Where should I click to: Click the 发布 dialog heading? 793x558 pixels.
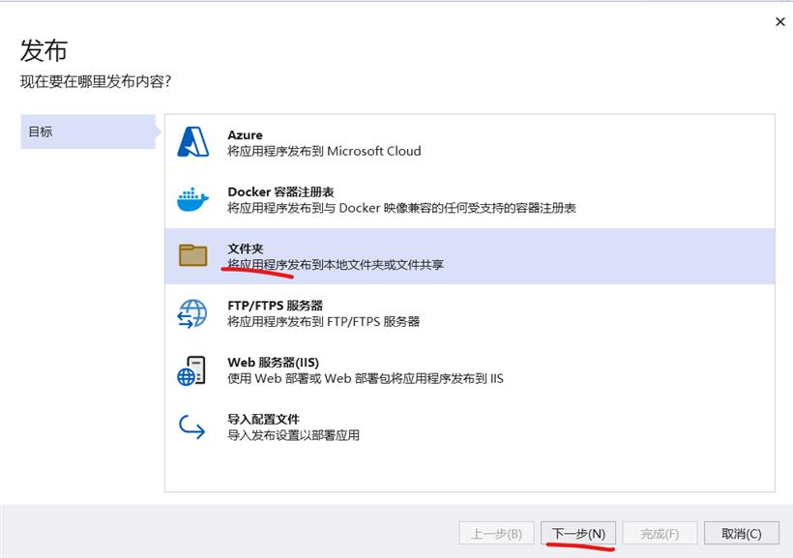click(44, 50)
